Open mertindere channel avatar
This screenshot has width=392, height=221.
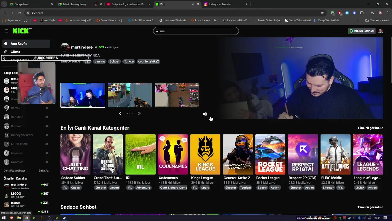click(65, 47)
